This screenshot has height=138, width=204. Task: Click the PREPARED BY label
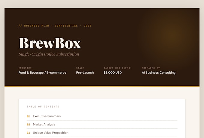[x=151, y=68]
